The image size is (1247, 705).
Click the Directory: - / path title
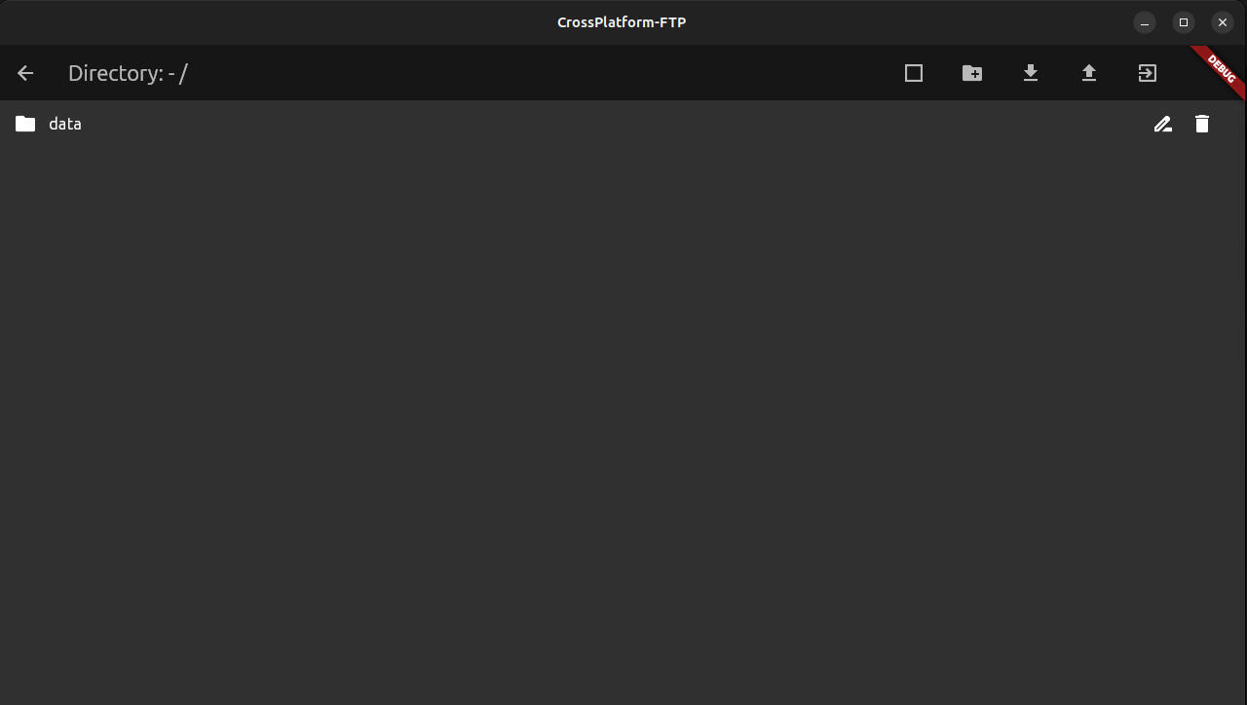click(x=128, y=73)
